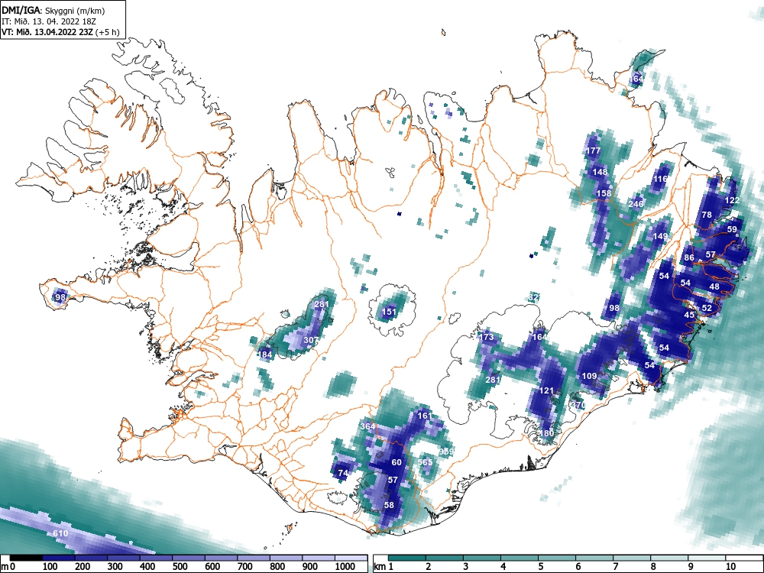Click the '78' visibility value

707,215
